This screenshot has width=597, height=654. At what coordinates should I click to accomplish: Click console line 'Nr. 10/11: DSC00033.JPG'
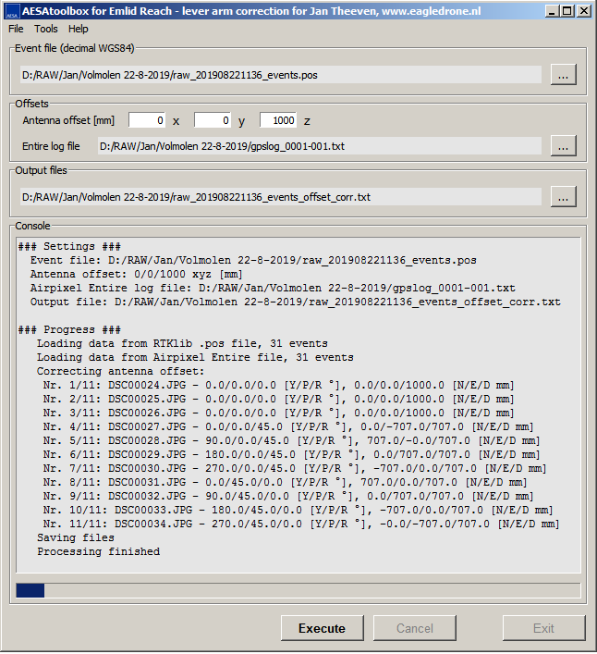pos(298,510)
